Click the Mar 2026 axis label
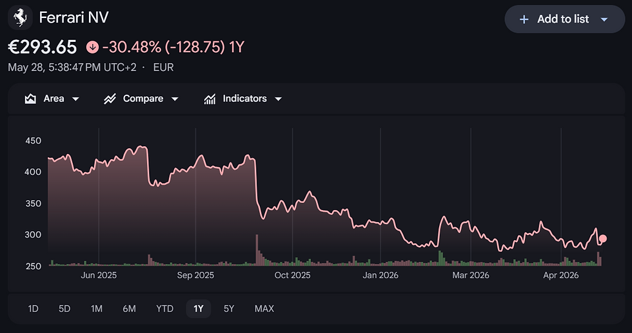The height and width of the screenshot is (333, 632). click(471, 276)
